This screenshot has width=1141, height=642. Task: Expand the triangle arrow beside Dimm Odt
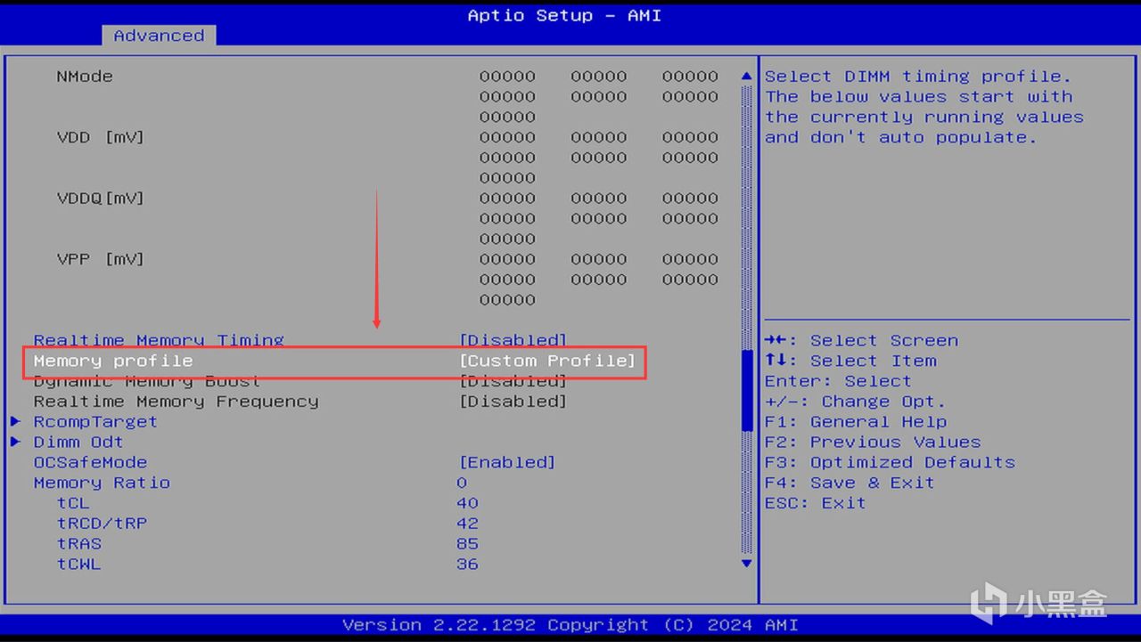(15, 442)
